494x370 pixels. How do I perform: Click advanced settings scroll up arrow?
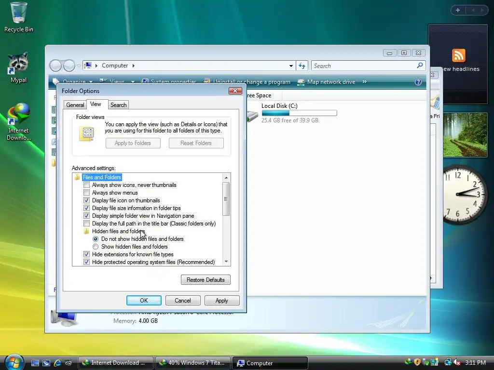tap(226, 178)
